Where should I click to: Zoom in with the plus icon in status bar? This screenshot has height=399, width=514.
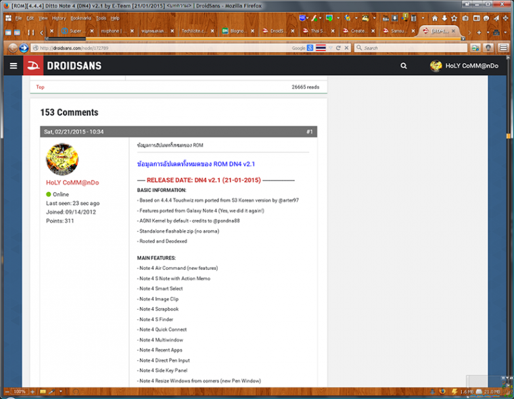click(x=32, y=392)
